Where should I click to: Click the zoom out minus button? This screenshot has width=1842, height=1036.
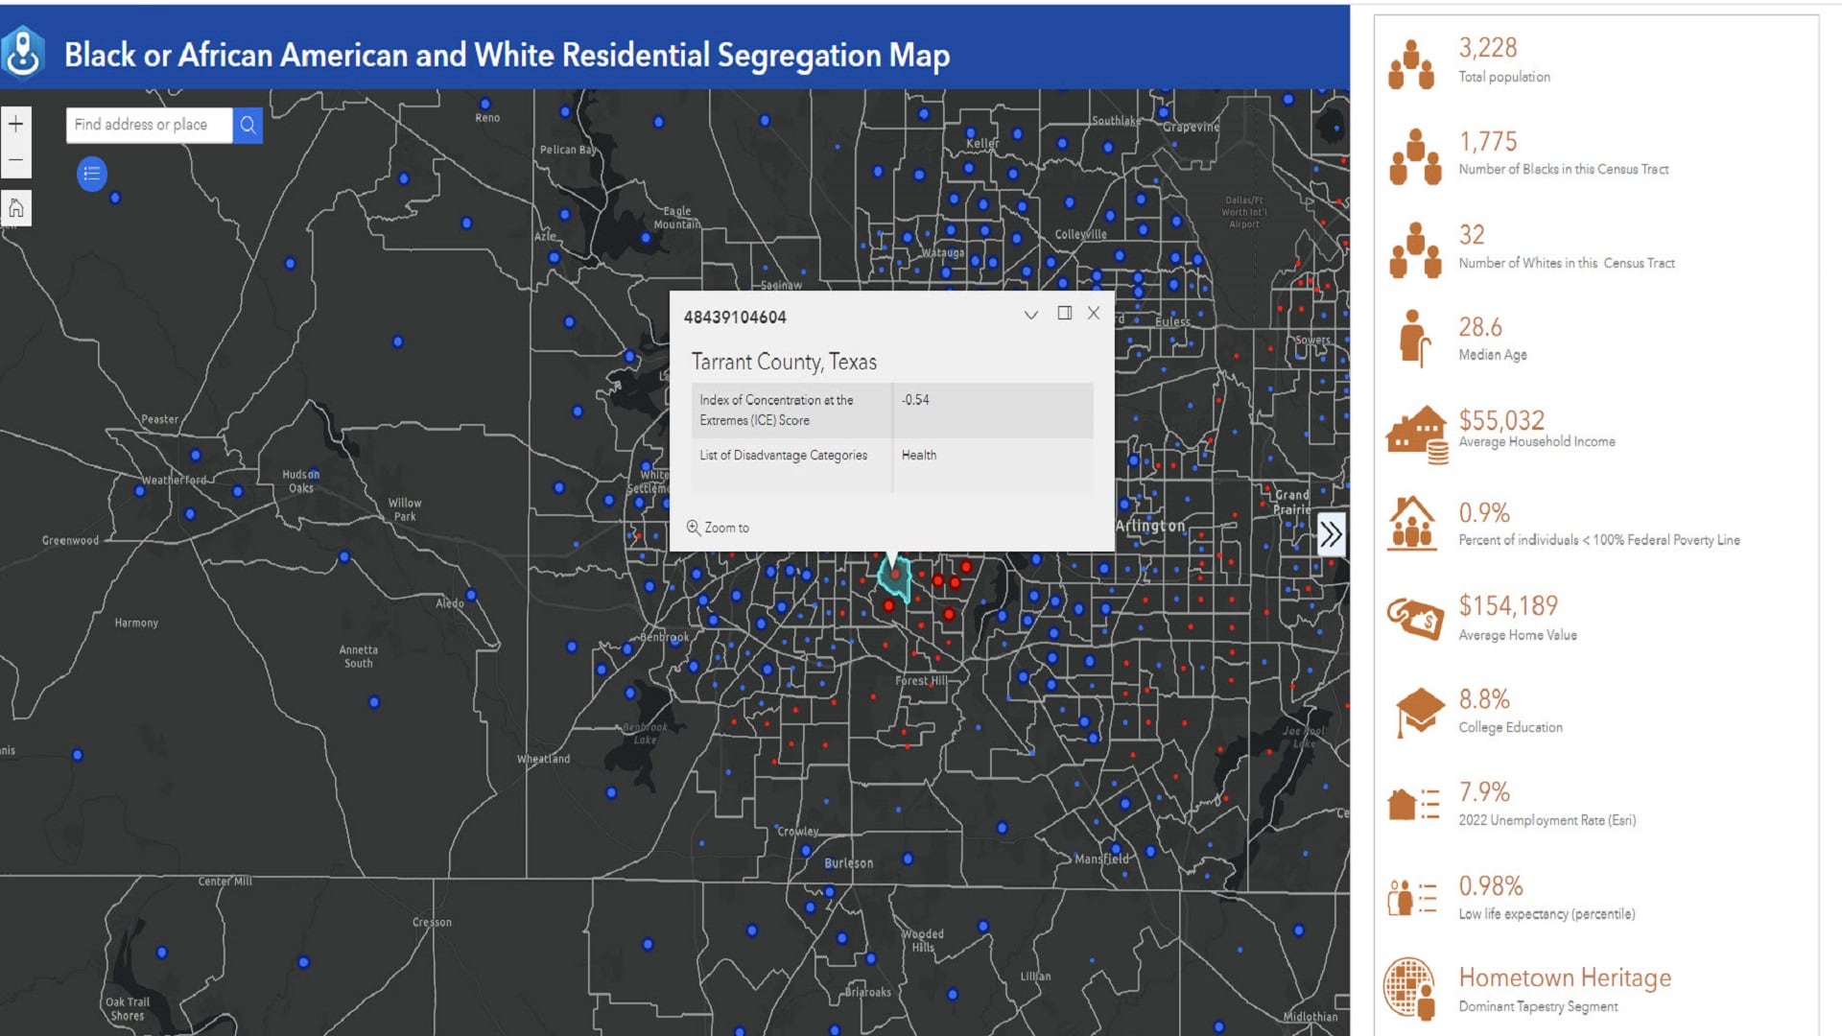pyautogui.click(x=15, y=160)
